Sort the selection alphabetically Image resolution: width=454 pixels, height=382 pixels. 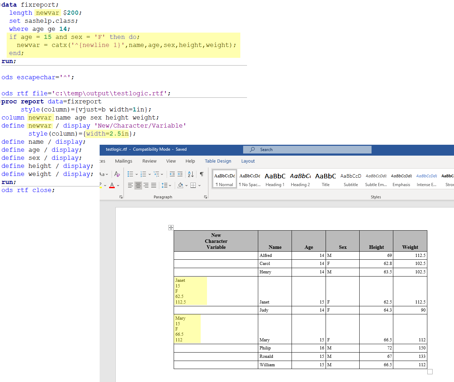(191, 174)
